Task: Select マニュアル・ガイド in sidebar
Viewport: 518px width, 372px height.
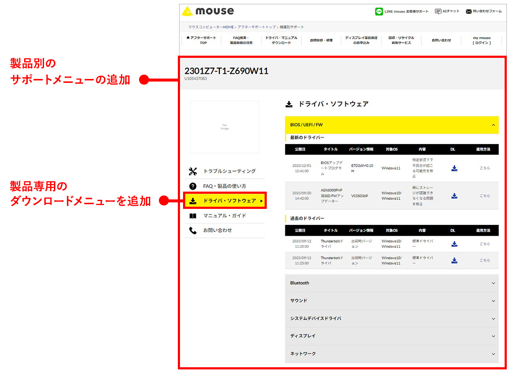Action: point(224,216)
